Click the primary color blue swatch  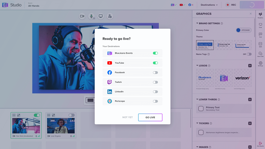tap(238, 30)
